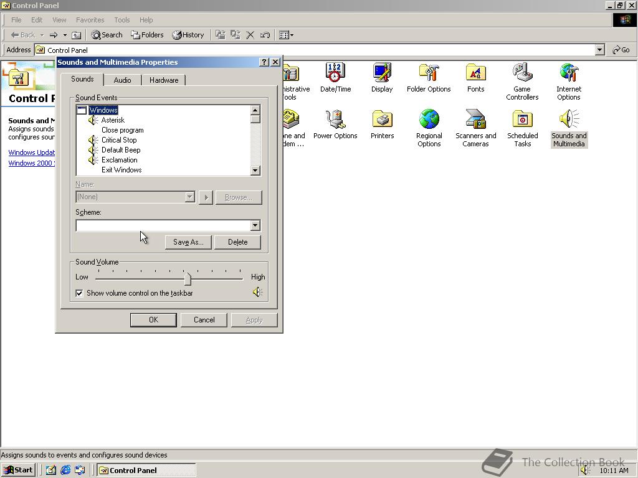Toggle Show volume control on the taskbar
This screenshot has height=478, width=638.
(x=80, y=293)
